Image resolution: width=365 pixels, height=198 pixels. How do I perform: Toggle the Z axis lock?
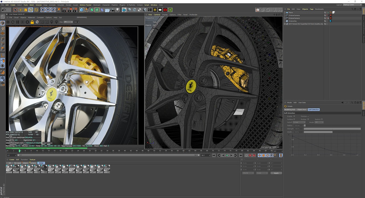[53, 10]
